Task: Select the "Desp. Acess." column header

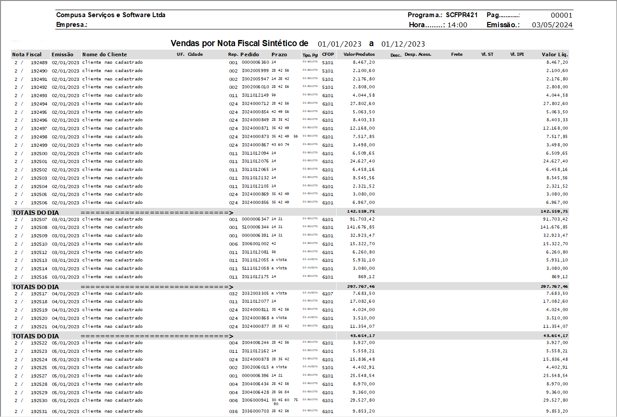Action: 418,54
